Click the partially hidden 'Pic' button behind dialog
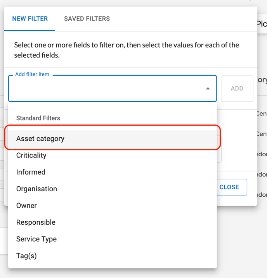Image resolution: width=267 pixels, height=278 pixels. [x=262, y=24]
